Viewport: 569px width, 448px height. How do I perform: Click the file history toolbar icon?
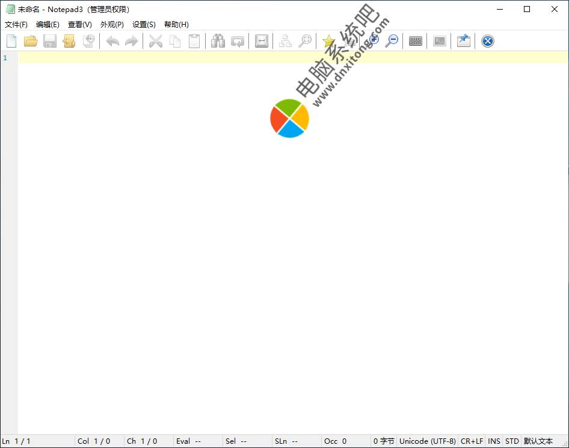point(88,41)
